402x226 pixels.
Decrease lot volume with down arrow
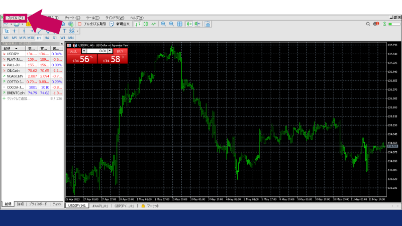point(84,51)
